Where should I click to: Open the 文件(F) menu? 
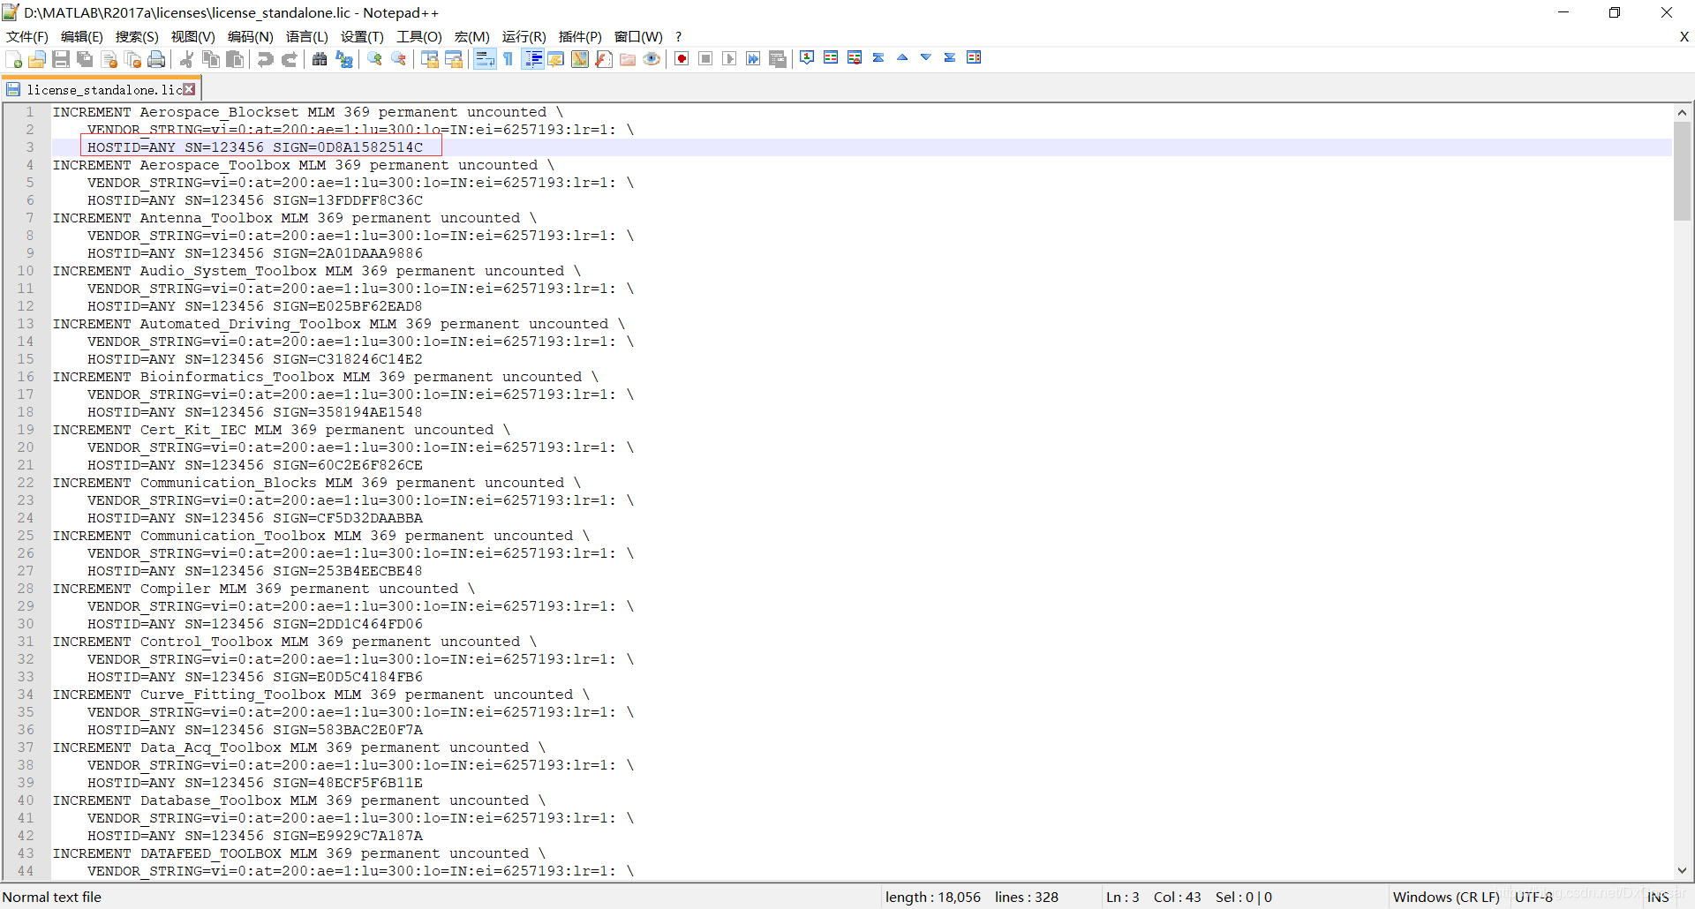click(27, 36)
